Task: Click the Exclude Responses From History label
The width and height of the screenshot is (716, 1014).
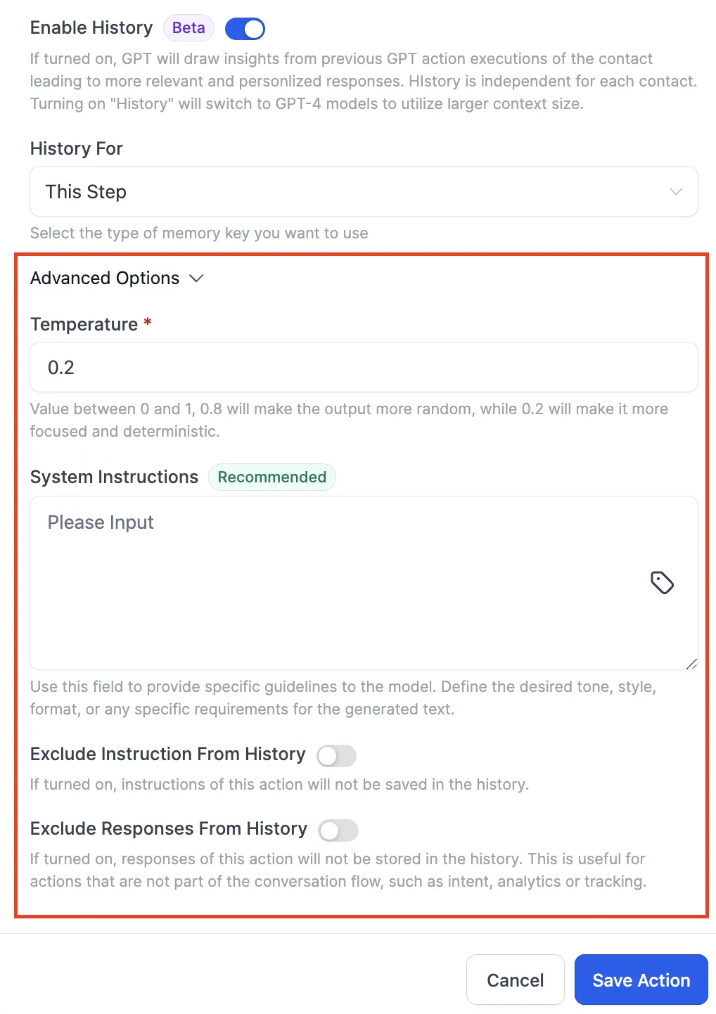Action: 169,828
